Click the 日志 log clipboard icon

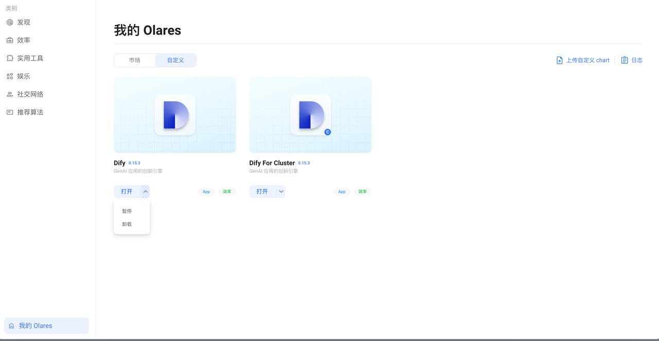point(625,60)
